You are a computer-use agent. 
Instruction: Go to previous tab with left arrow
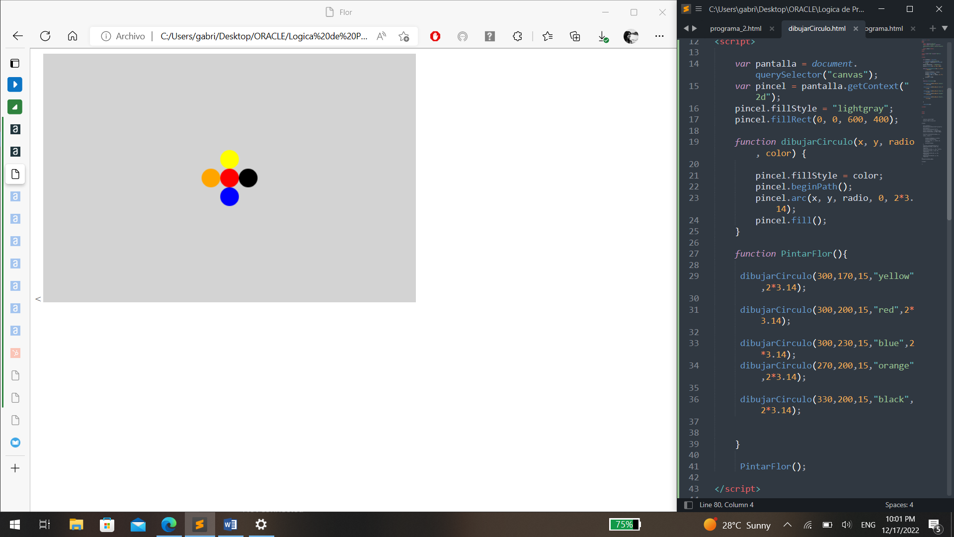[686, 28]
